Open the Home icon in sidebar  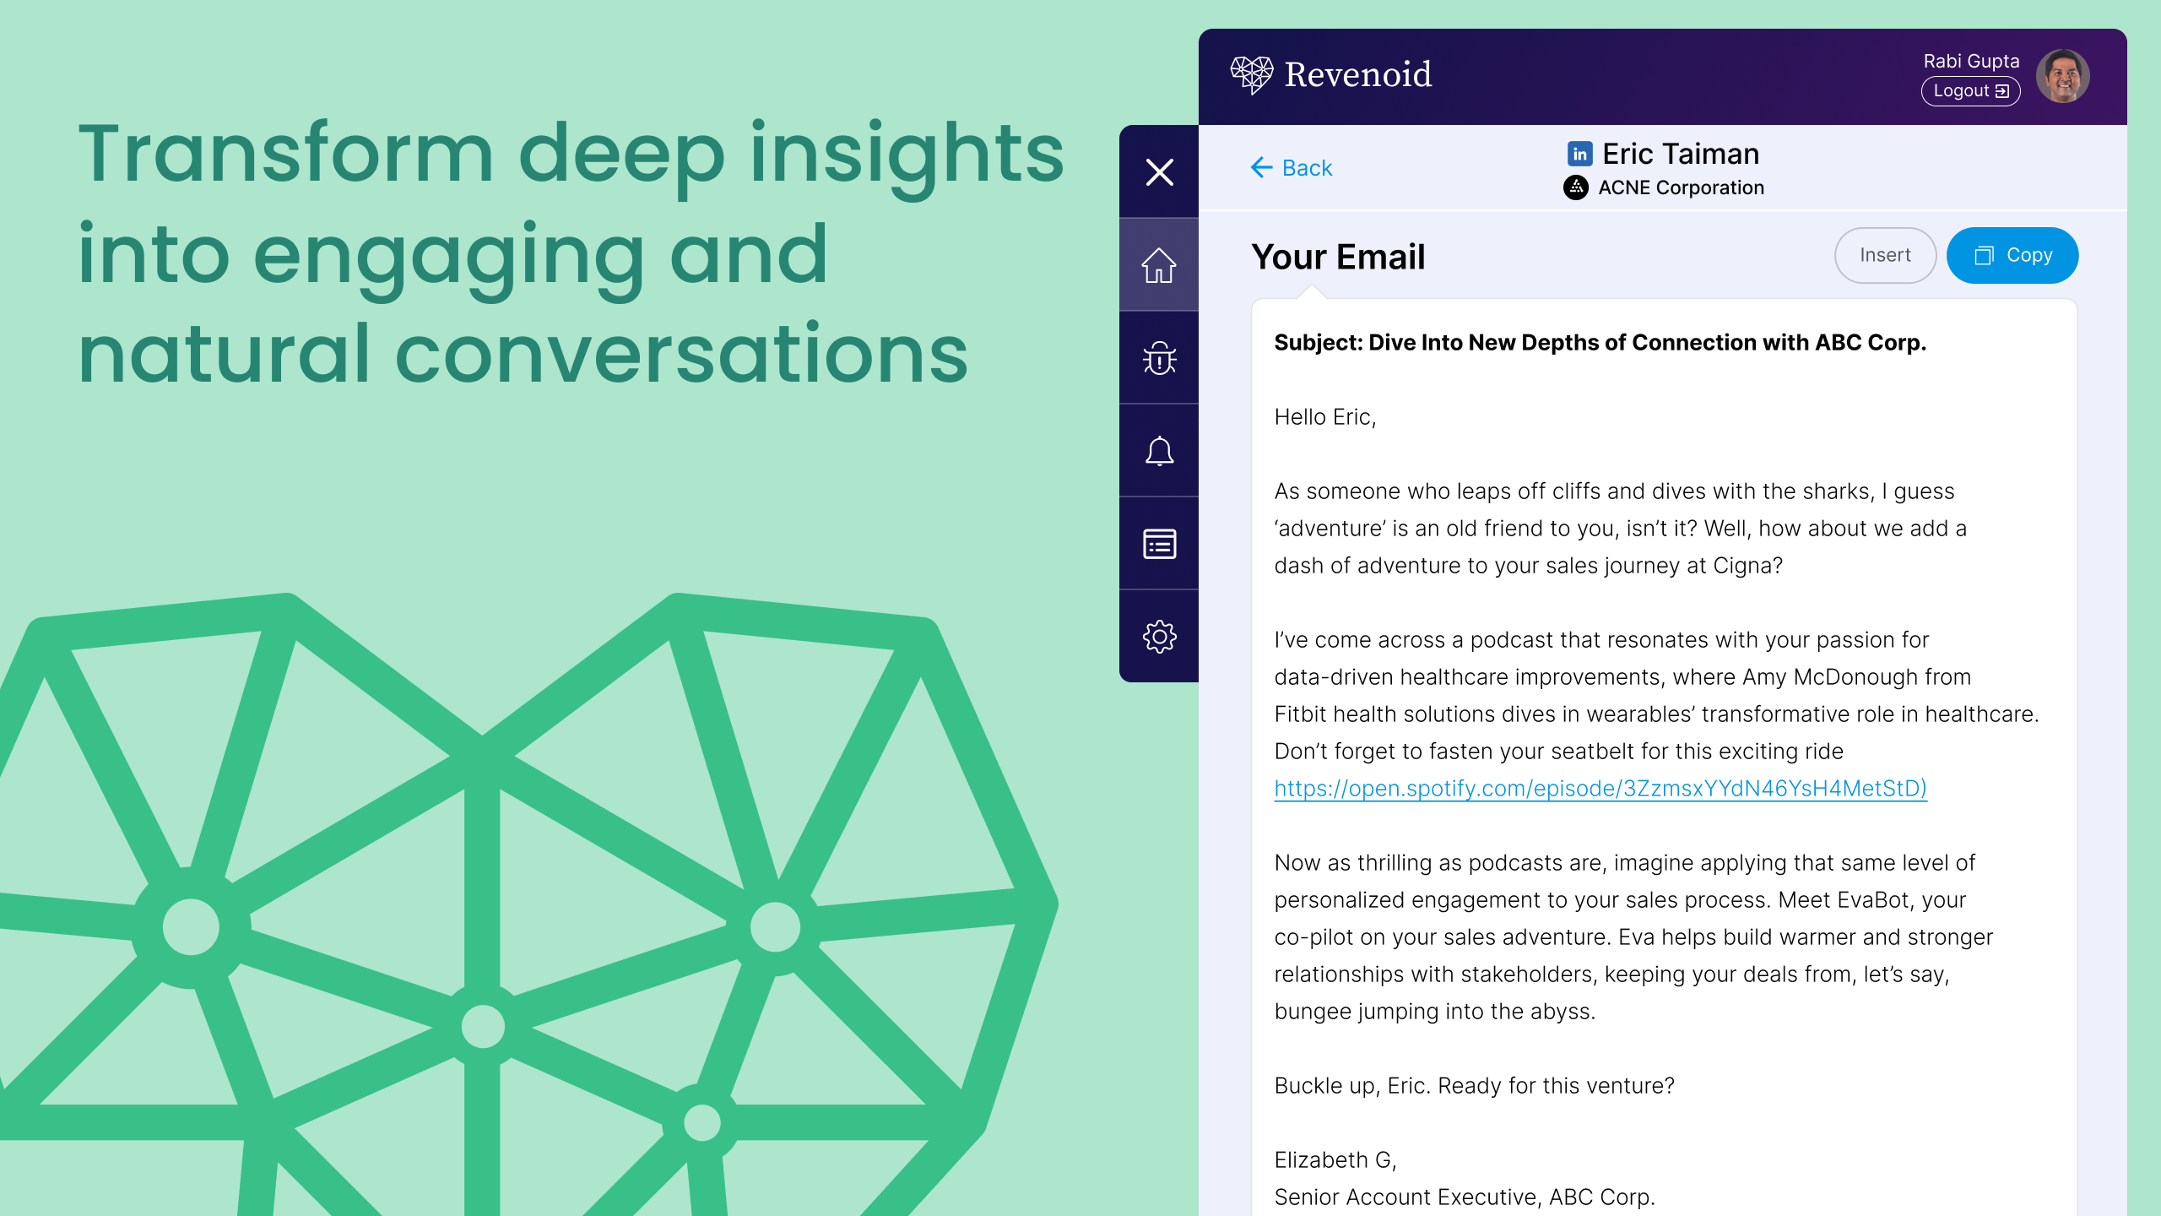coord(1159,265)
